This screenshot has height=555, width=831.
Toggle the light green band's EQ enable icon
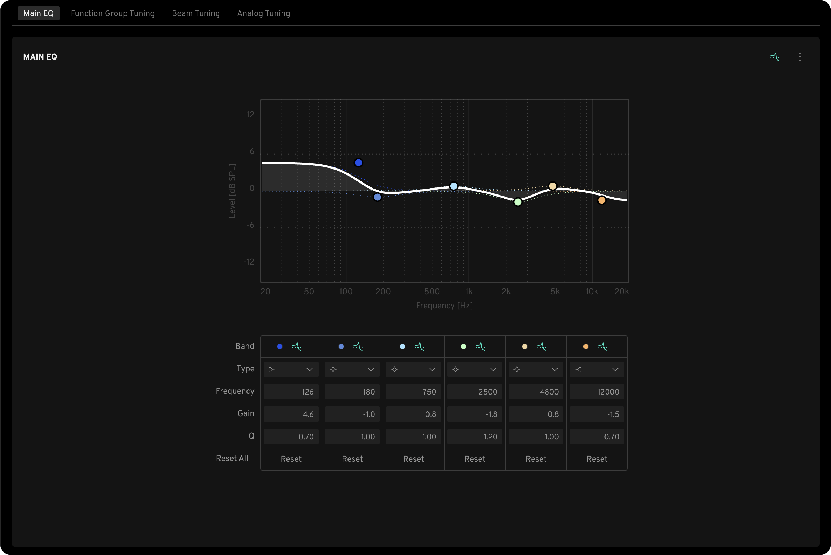(480, 347)
